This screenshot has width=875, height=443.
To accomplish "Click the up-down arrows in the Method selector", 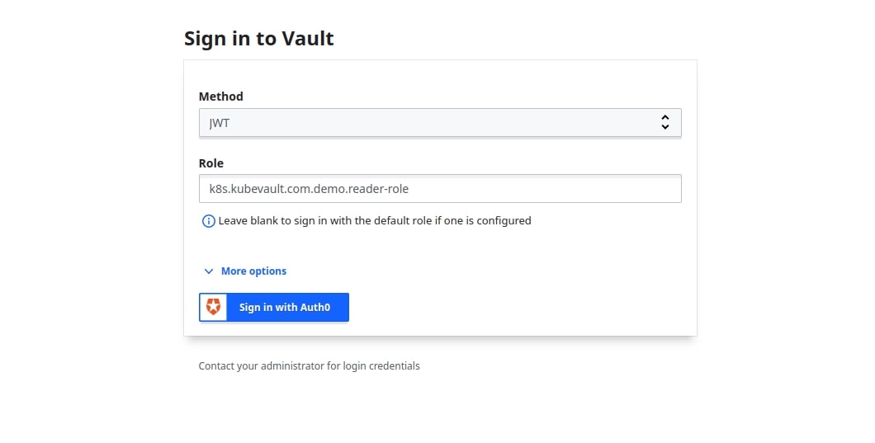I will pyautogui.click(x=665, y=123).
